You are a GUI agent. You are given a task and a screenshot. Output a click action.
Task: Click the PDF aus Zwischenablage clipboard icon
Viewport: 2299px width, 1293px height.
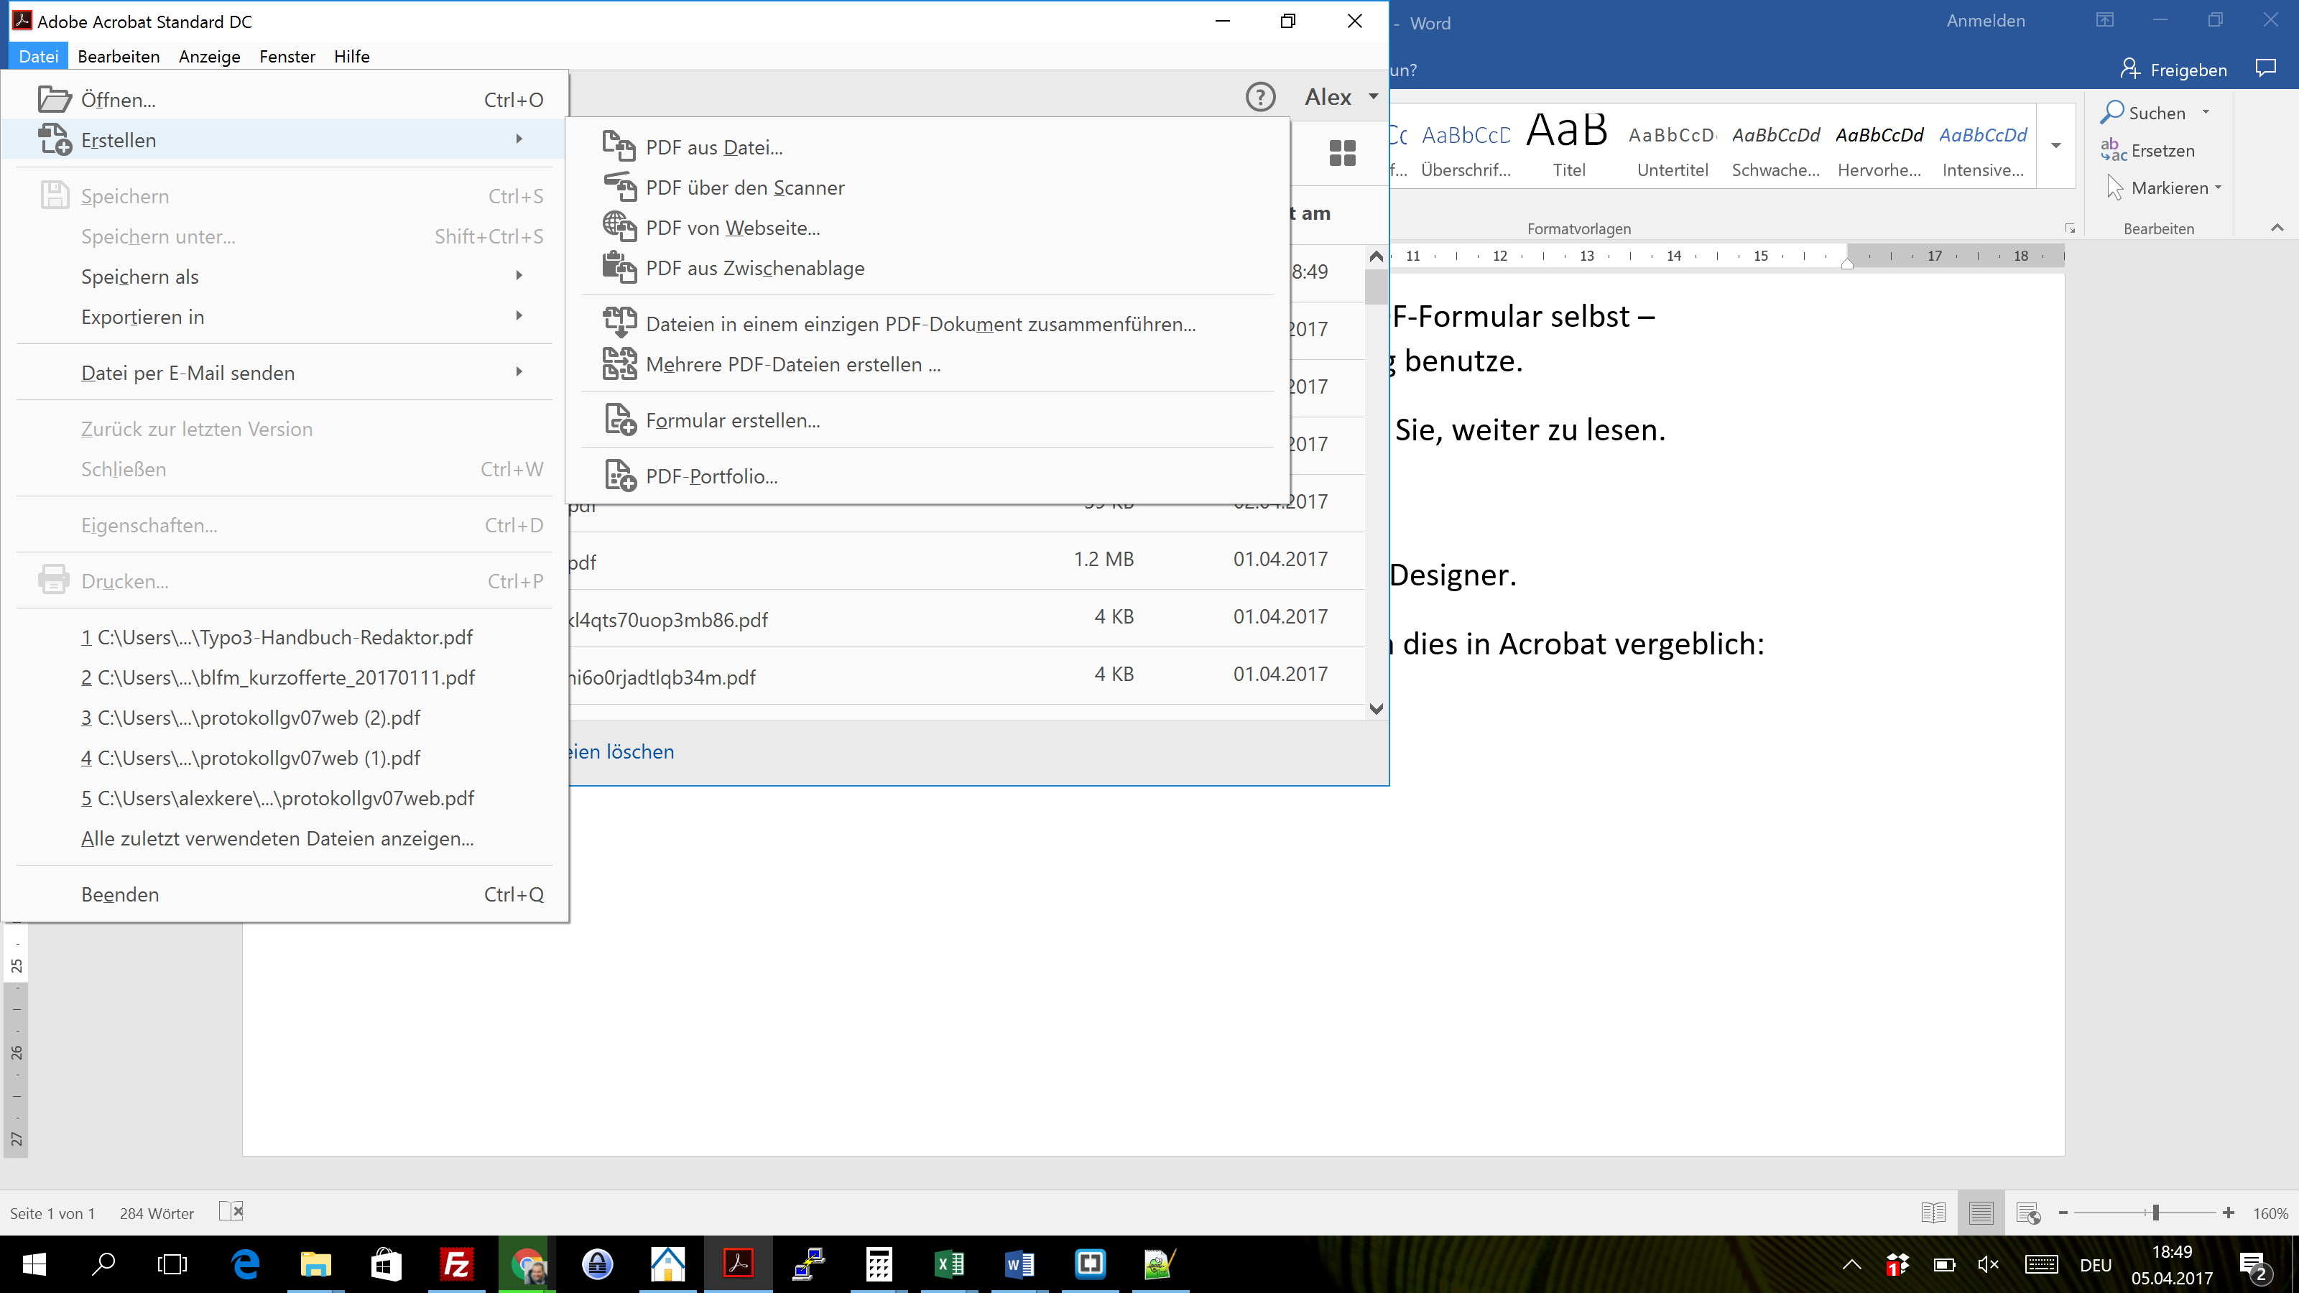[619, 267]
